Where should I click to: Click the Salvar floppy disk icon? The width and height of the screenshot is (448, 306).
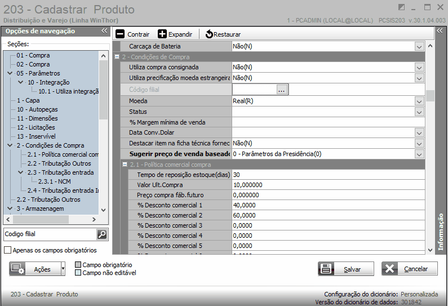click(x=326, y=269)
